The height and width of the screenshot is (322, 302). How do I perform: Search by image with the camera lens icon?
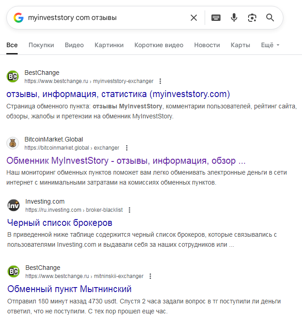click(x=252, y=18)
